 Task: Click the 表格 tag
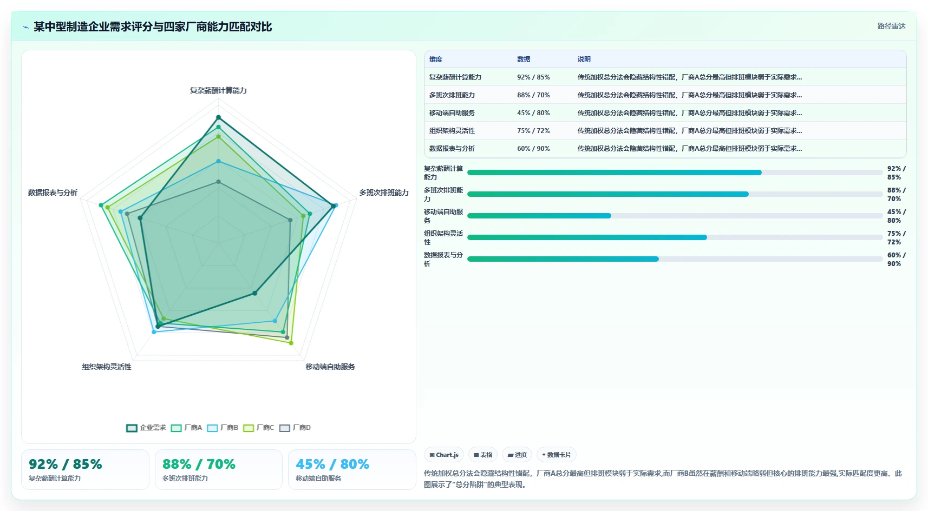[x=483, y=455]
